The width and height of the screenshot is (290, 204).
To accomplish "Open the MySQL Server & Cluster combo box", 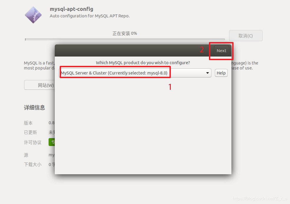I will (135, 73).
